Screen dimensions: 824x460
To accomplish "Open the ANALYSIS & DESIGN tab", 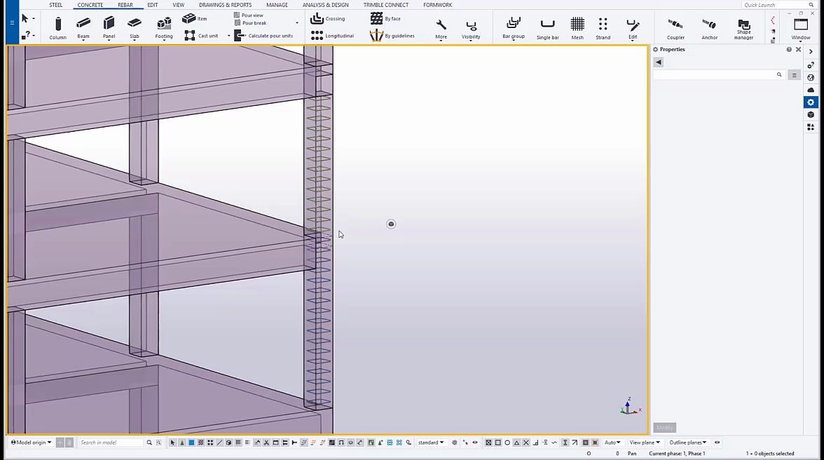I will pyautogui.click(x=325, y=5).
